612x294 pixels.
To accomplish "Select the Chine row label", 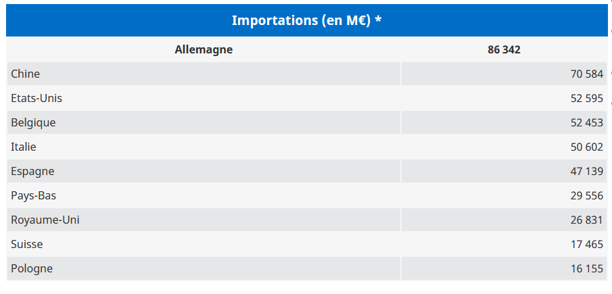I will (26, 74).
